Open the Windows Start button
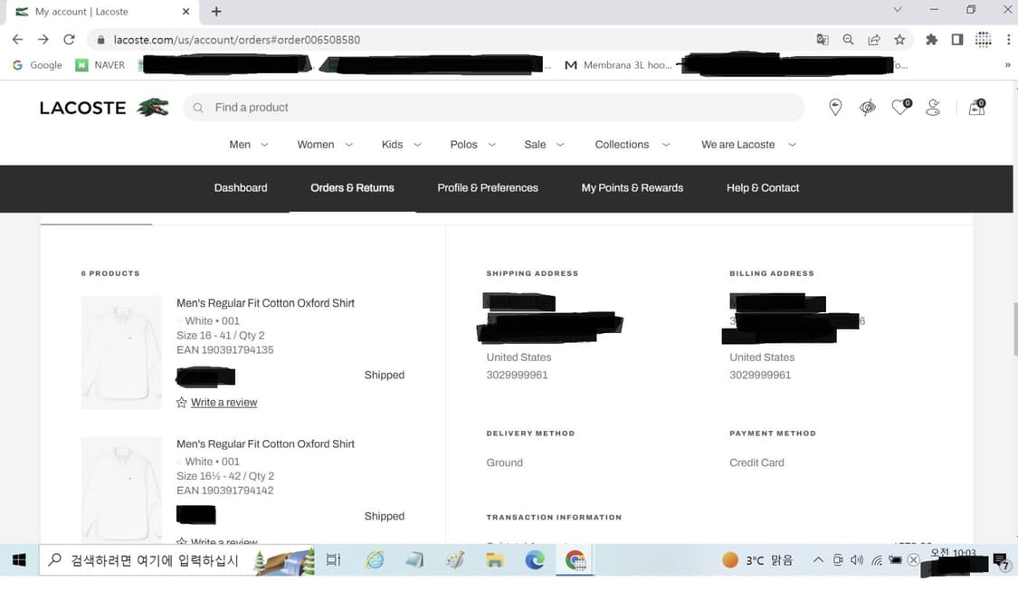Image resolution: width=1018 pixels, height=601 pixels. pos(19,560)
